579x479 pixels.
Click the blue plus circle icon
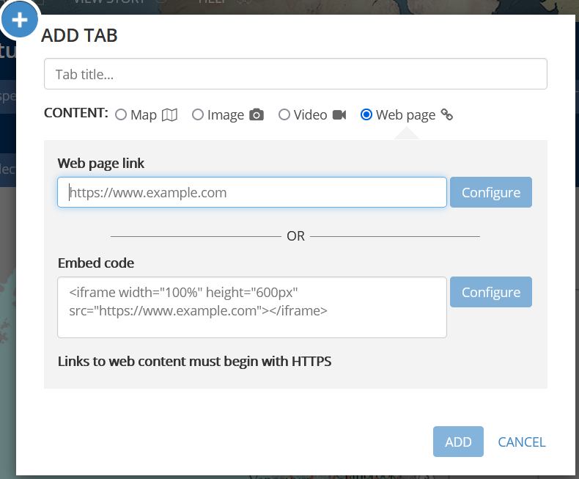coord(20,20)
